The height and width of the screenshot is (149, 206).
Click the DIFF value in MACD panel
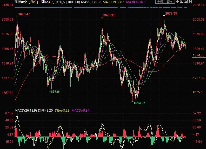45,111
